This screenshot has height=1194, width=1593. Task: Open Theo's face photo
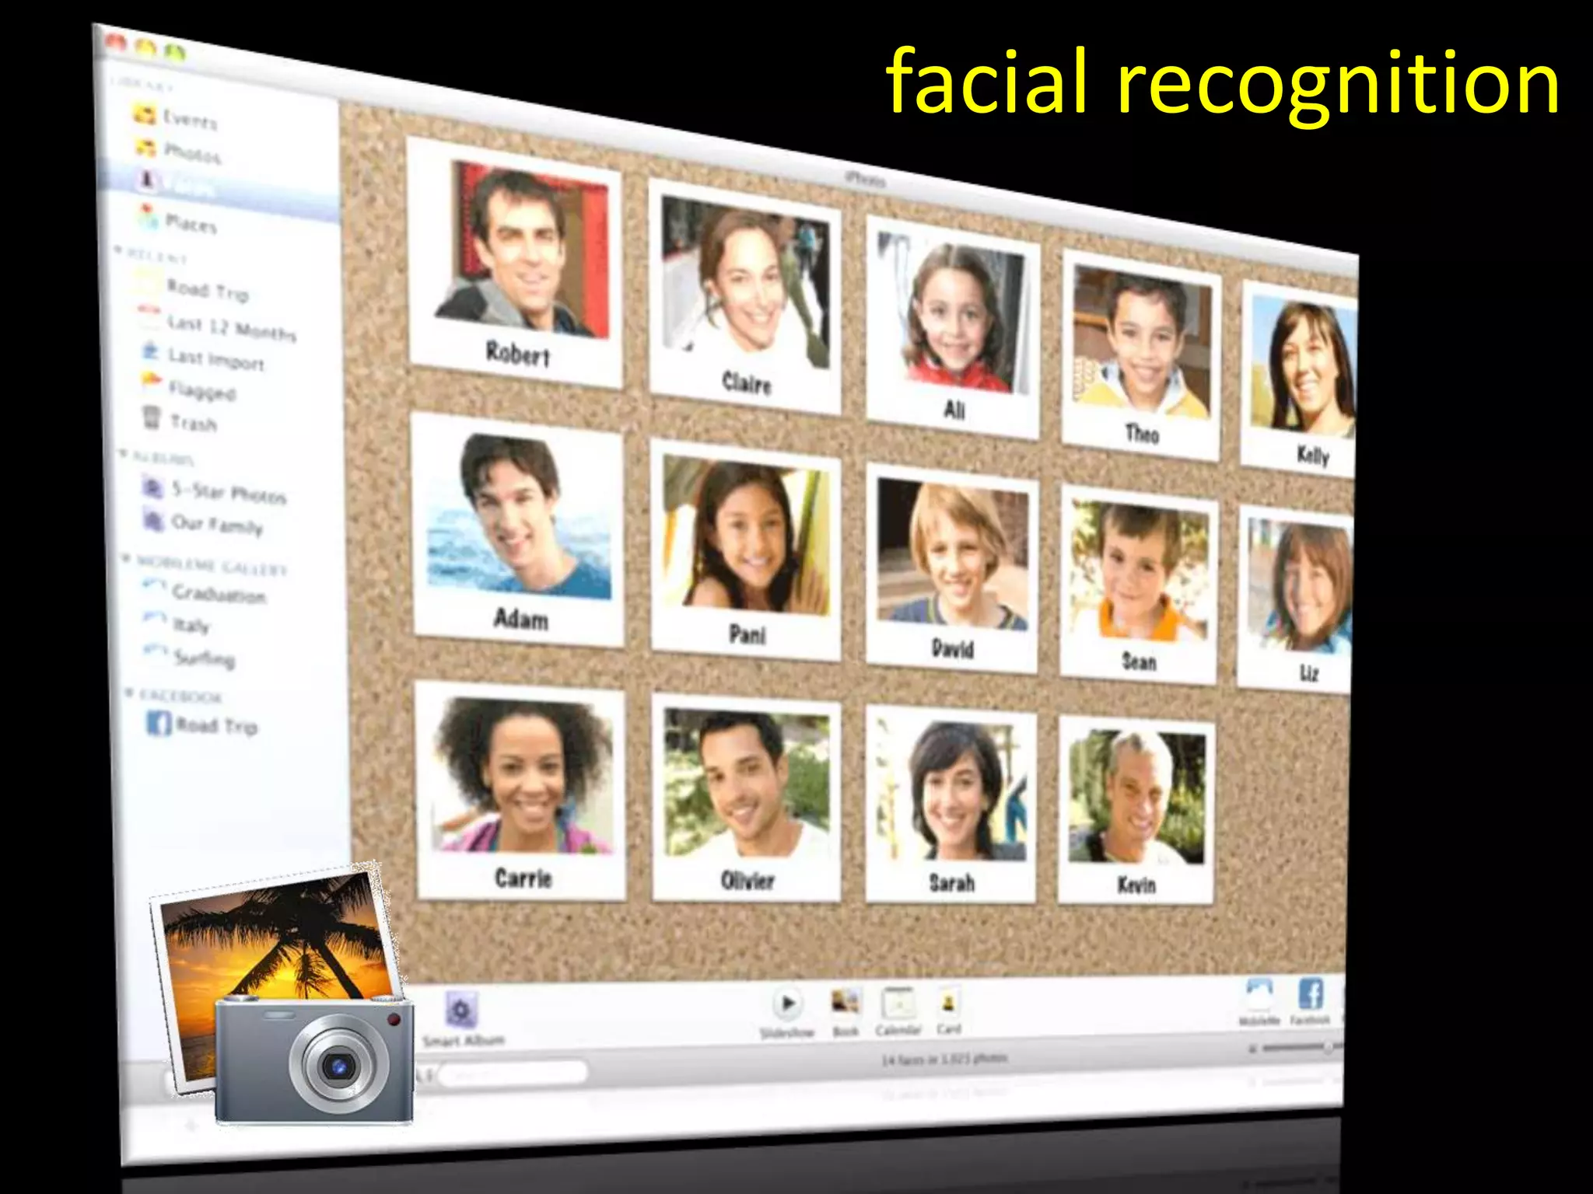(x=1142, y=341)
